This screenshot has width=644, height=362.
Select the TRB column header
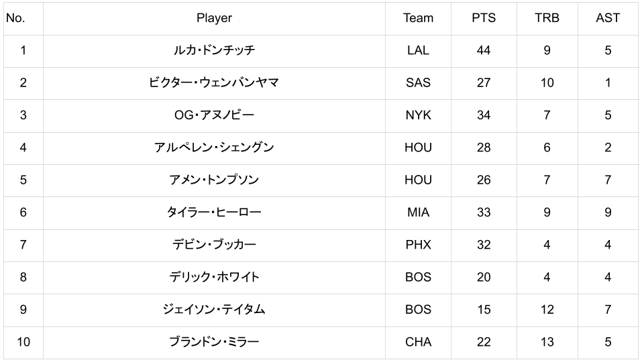coord(547,18)
